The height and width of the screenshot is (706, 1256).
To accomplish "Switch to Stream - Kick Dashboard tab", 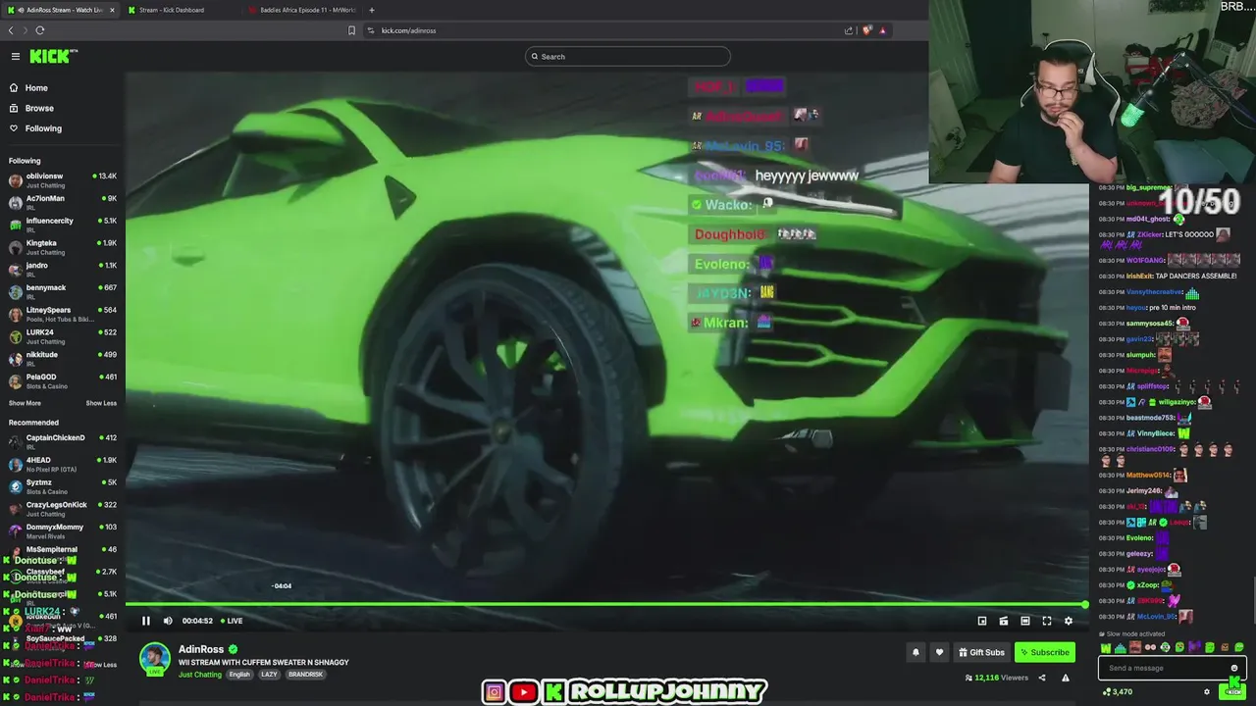I will pyautogui.click(x=172, y=10).
